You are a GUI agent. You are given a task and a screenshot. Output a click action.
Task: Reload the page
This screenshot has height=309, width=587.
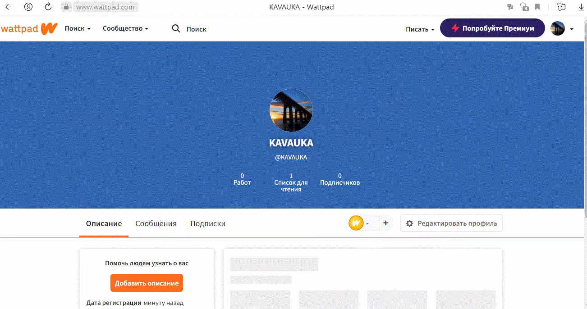pos(48,7)
